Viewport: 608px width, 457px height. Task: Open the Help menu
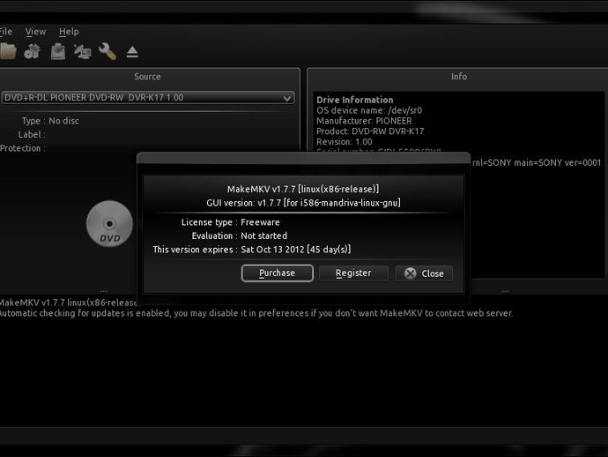(x=69, y=32)
